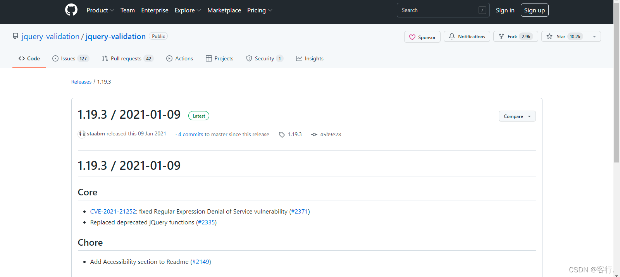
Task: Expand the Pricing menu
Action: 260,10
